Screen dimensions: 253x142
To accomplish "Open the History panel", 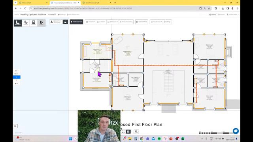I will click(213, 15).
